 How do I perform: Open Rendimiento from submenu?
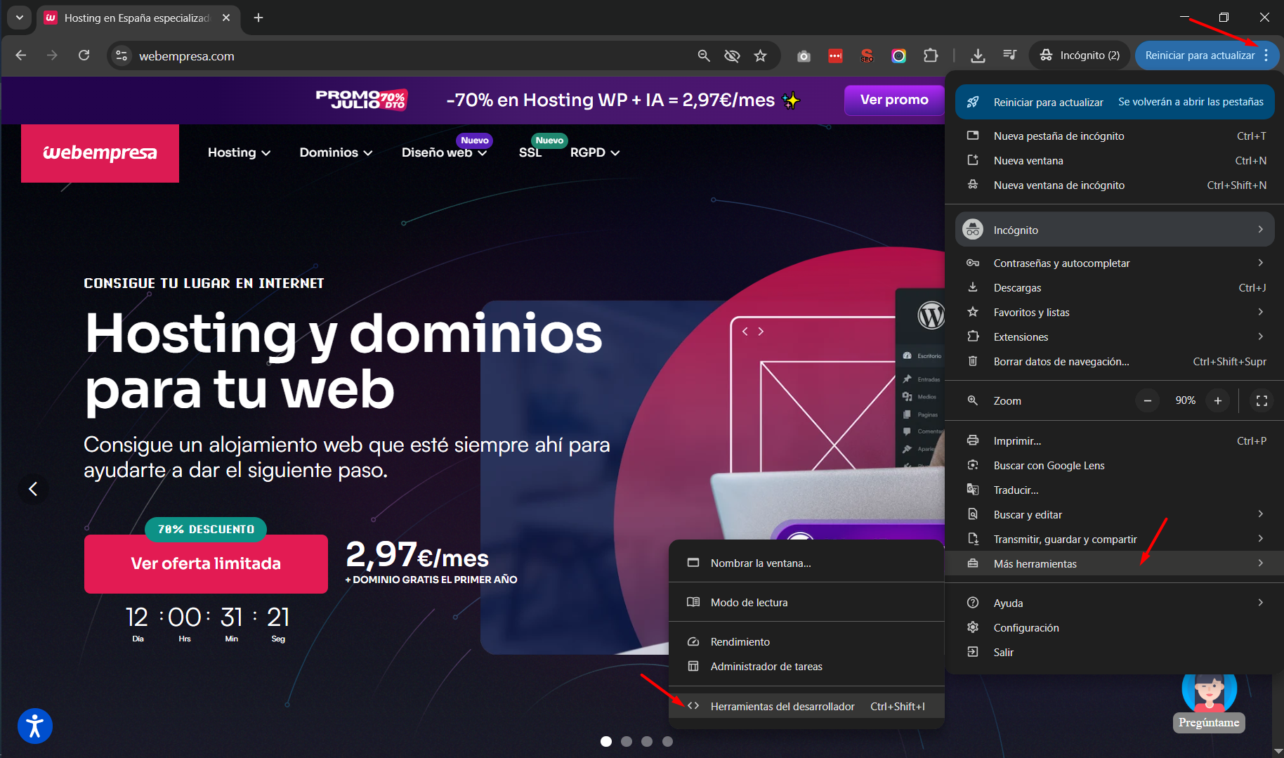(806, 641)
